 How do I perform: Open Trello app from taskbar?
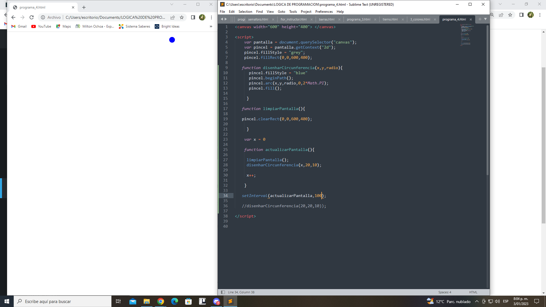[202, 301]
